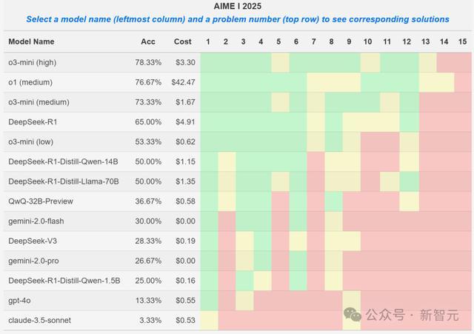474x334 pixels.
Task: Click the Cost column header
Action: click(183, 41)
